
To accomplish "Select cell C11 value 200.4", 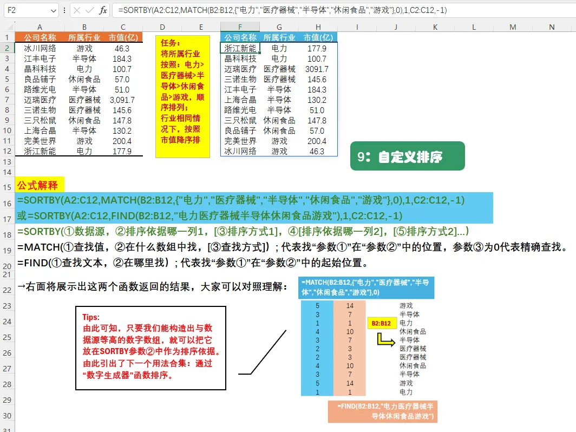I will pos(122,141).
